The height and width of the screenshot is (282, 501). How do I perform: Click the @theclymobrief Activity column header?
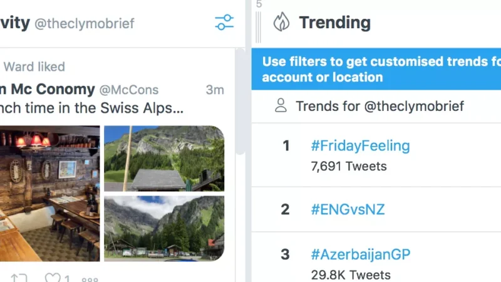[84, 24]
